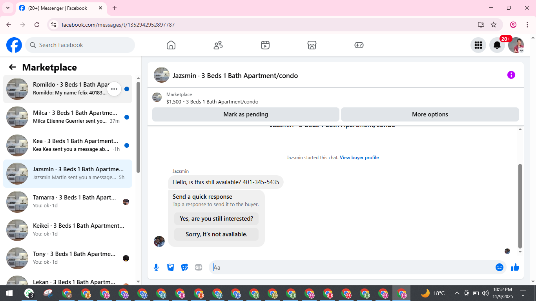Open the Tamarra conversation

point(67,202)
